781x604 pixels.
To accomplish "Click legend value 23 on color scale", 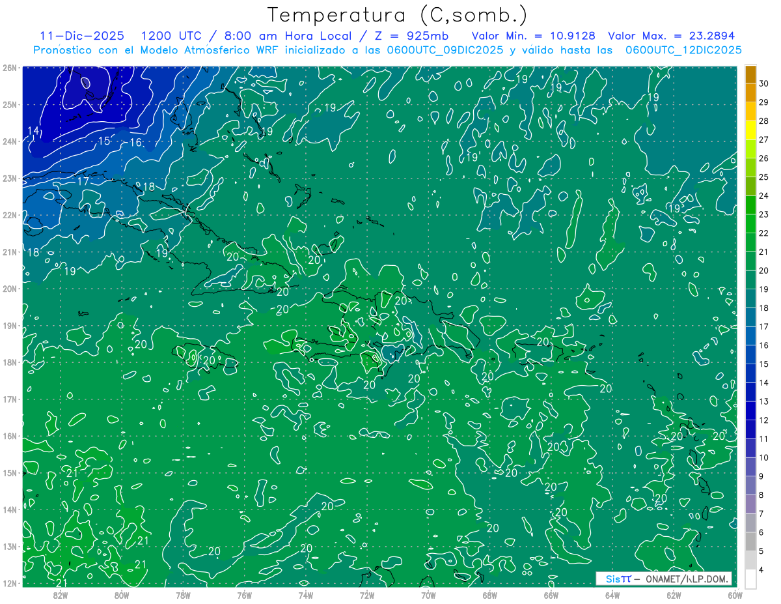I will point(764,214).
